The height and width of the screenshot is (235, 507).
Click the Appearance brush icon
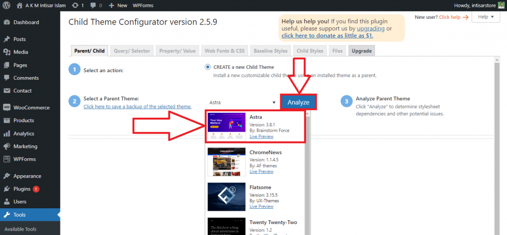(6, 176)
